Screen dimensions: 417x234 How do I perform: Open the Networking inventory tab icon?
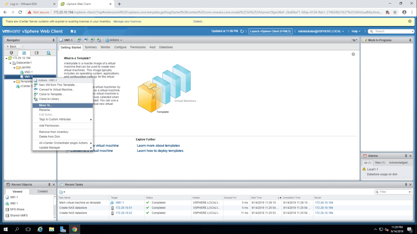(48, 53)
